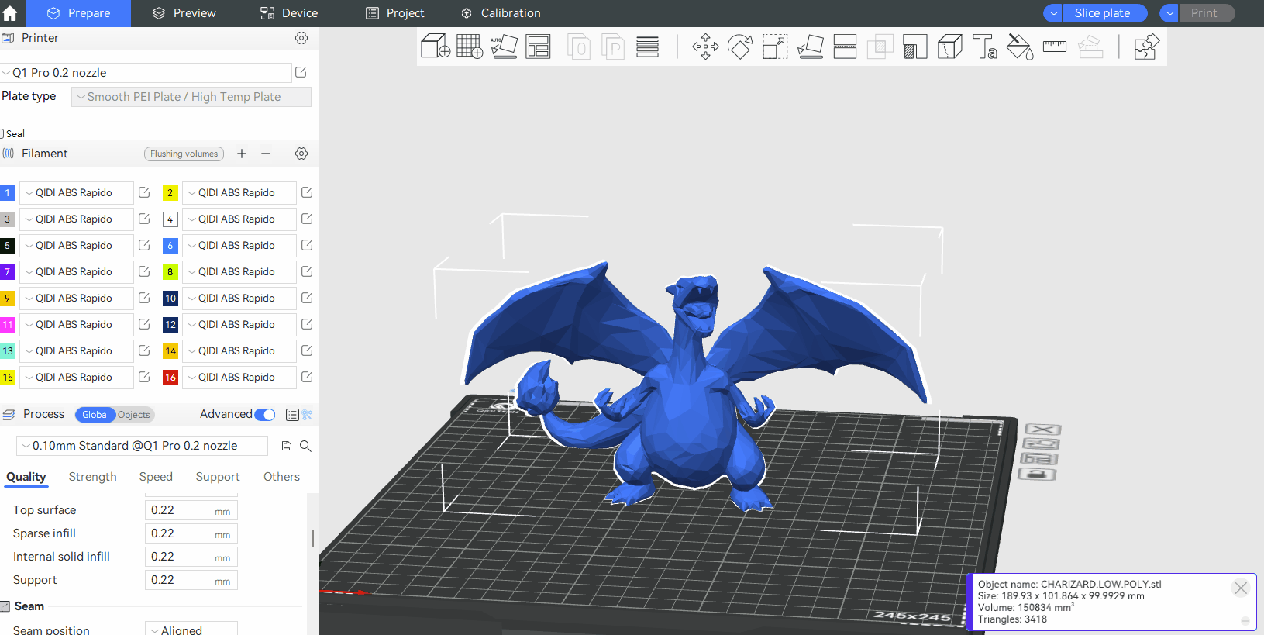Open the Support settings tab

217,477
